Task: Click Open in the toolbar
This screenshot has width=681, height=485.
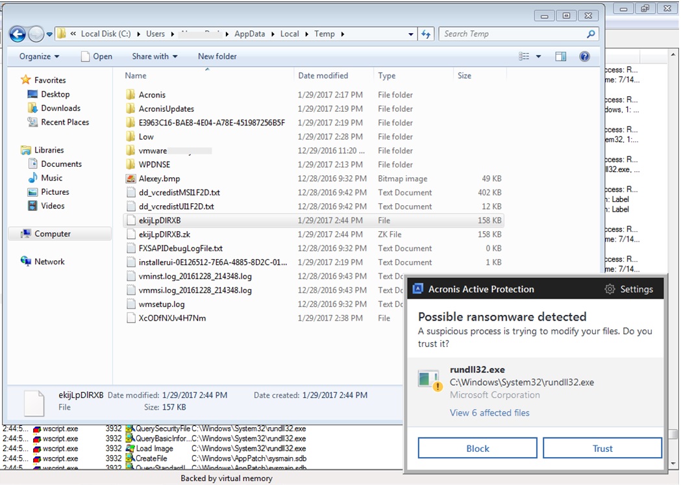Action: coord(96,56)
